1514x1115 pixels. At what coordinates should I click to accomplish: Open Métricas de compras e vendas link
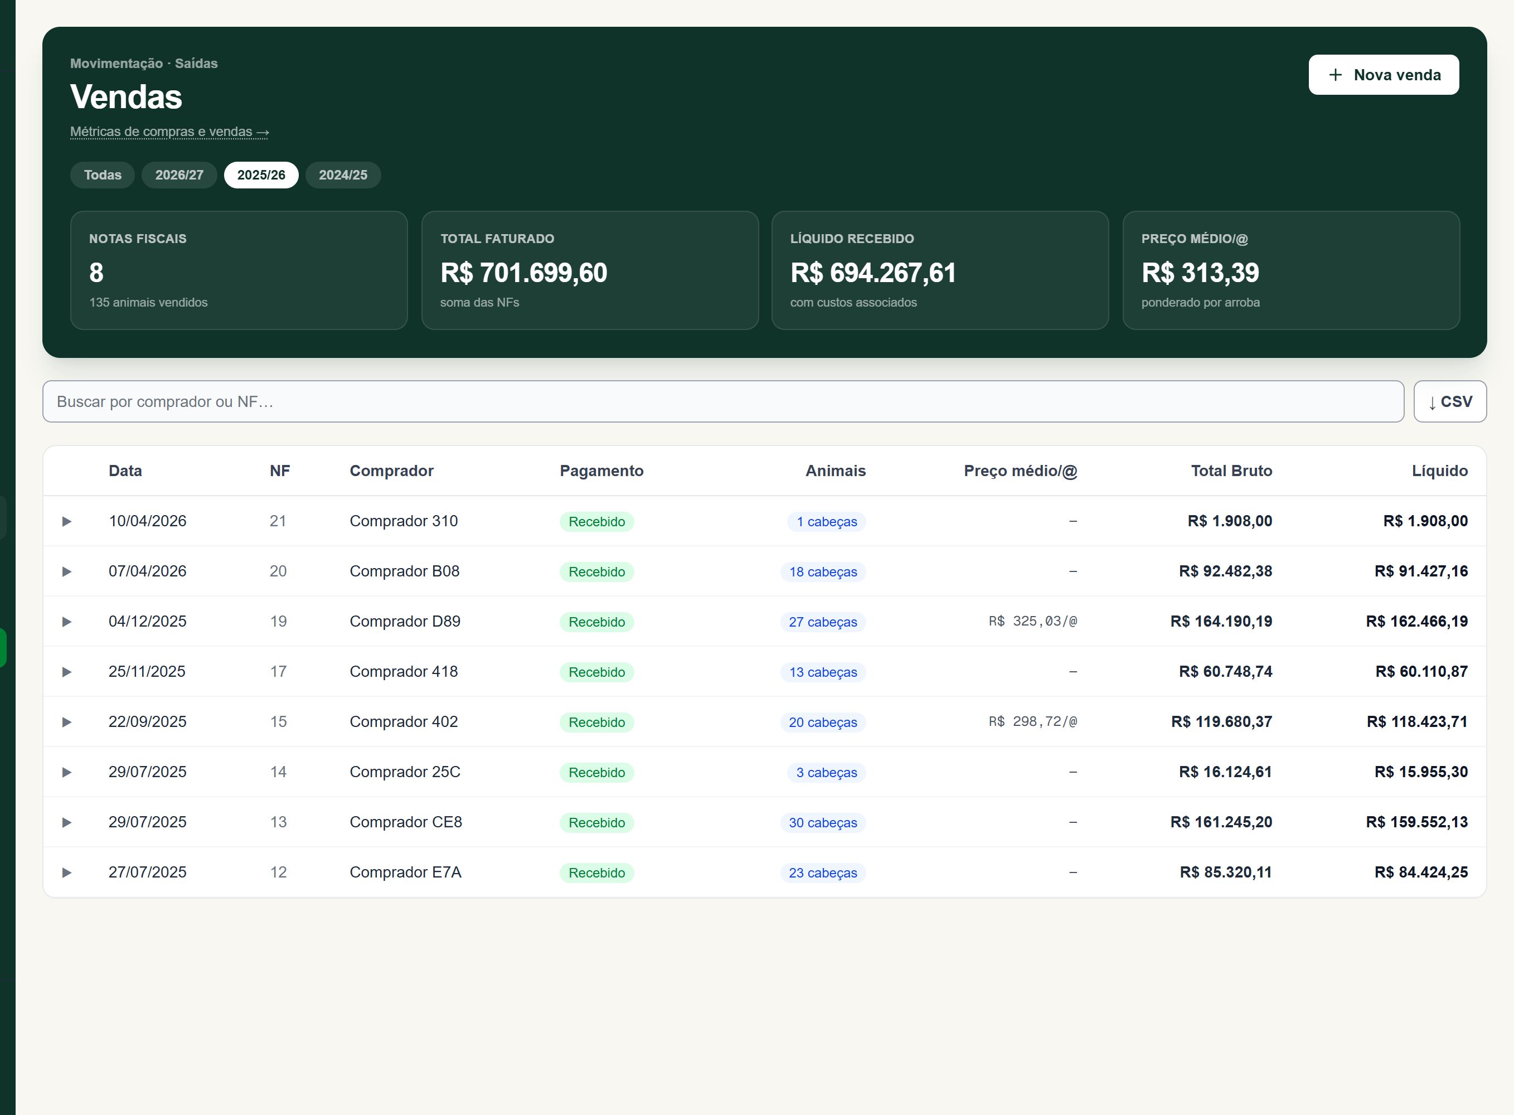[x=169, y=132]
